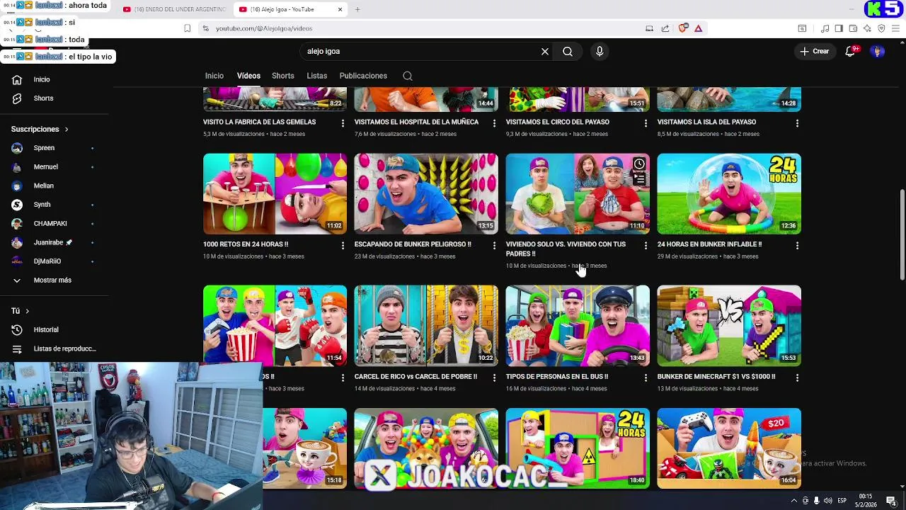
Task: Click Watch Later clock on VIVIENDO SOLO thumbnail
Action: tap(639, 164)
